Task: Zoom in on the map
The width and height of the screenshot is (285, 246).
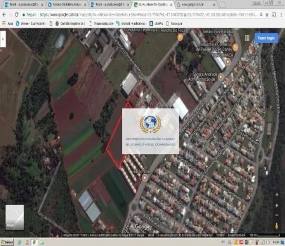Action: [x=277, y=206]
